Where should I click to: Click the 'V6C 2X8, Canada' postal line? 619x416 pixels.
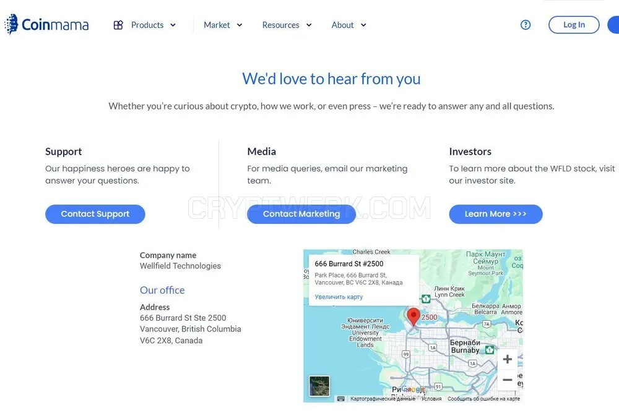coord(171,341)
